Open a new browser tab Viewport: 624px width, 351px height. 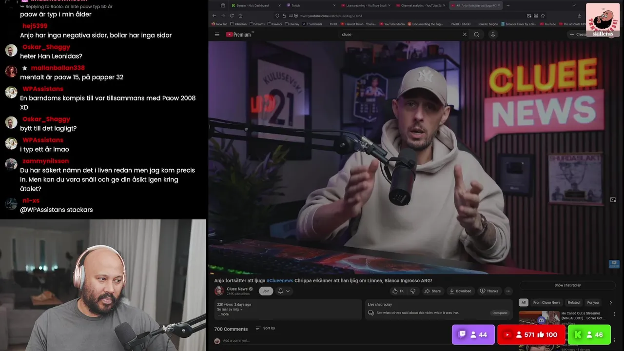(508, 5)
